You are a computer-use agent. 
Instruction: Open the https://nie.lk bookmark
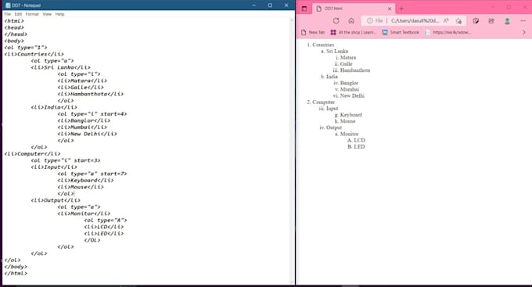tap(448, 32)
